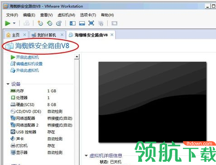Click the memory chip icon
216x165 pixels.
[x=13, y=91]
